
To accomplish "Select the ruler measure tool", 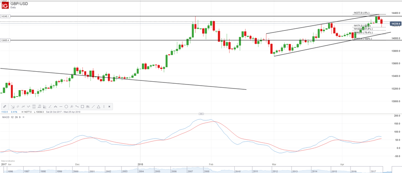I will (x=4, y=107).
